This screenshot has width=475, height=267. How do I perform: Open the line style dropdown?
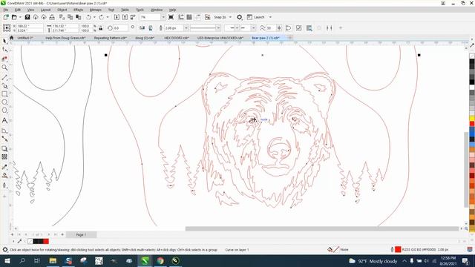click(x=217, y=28)
